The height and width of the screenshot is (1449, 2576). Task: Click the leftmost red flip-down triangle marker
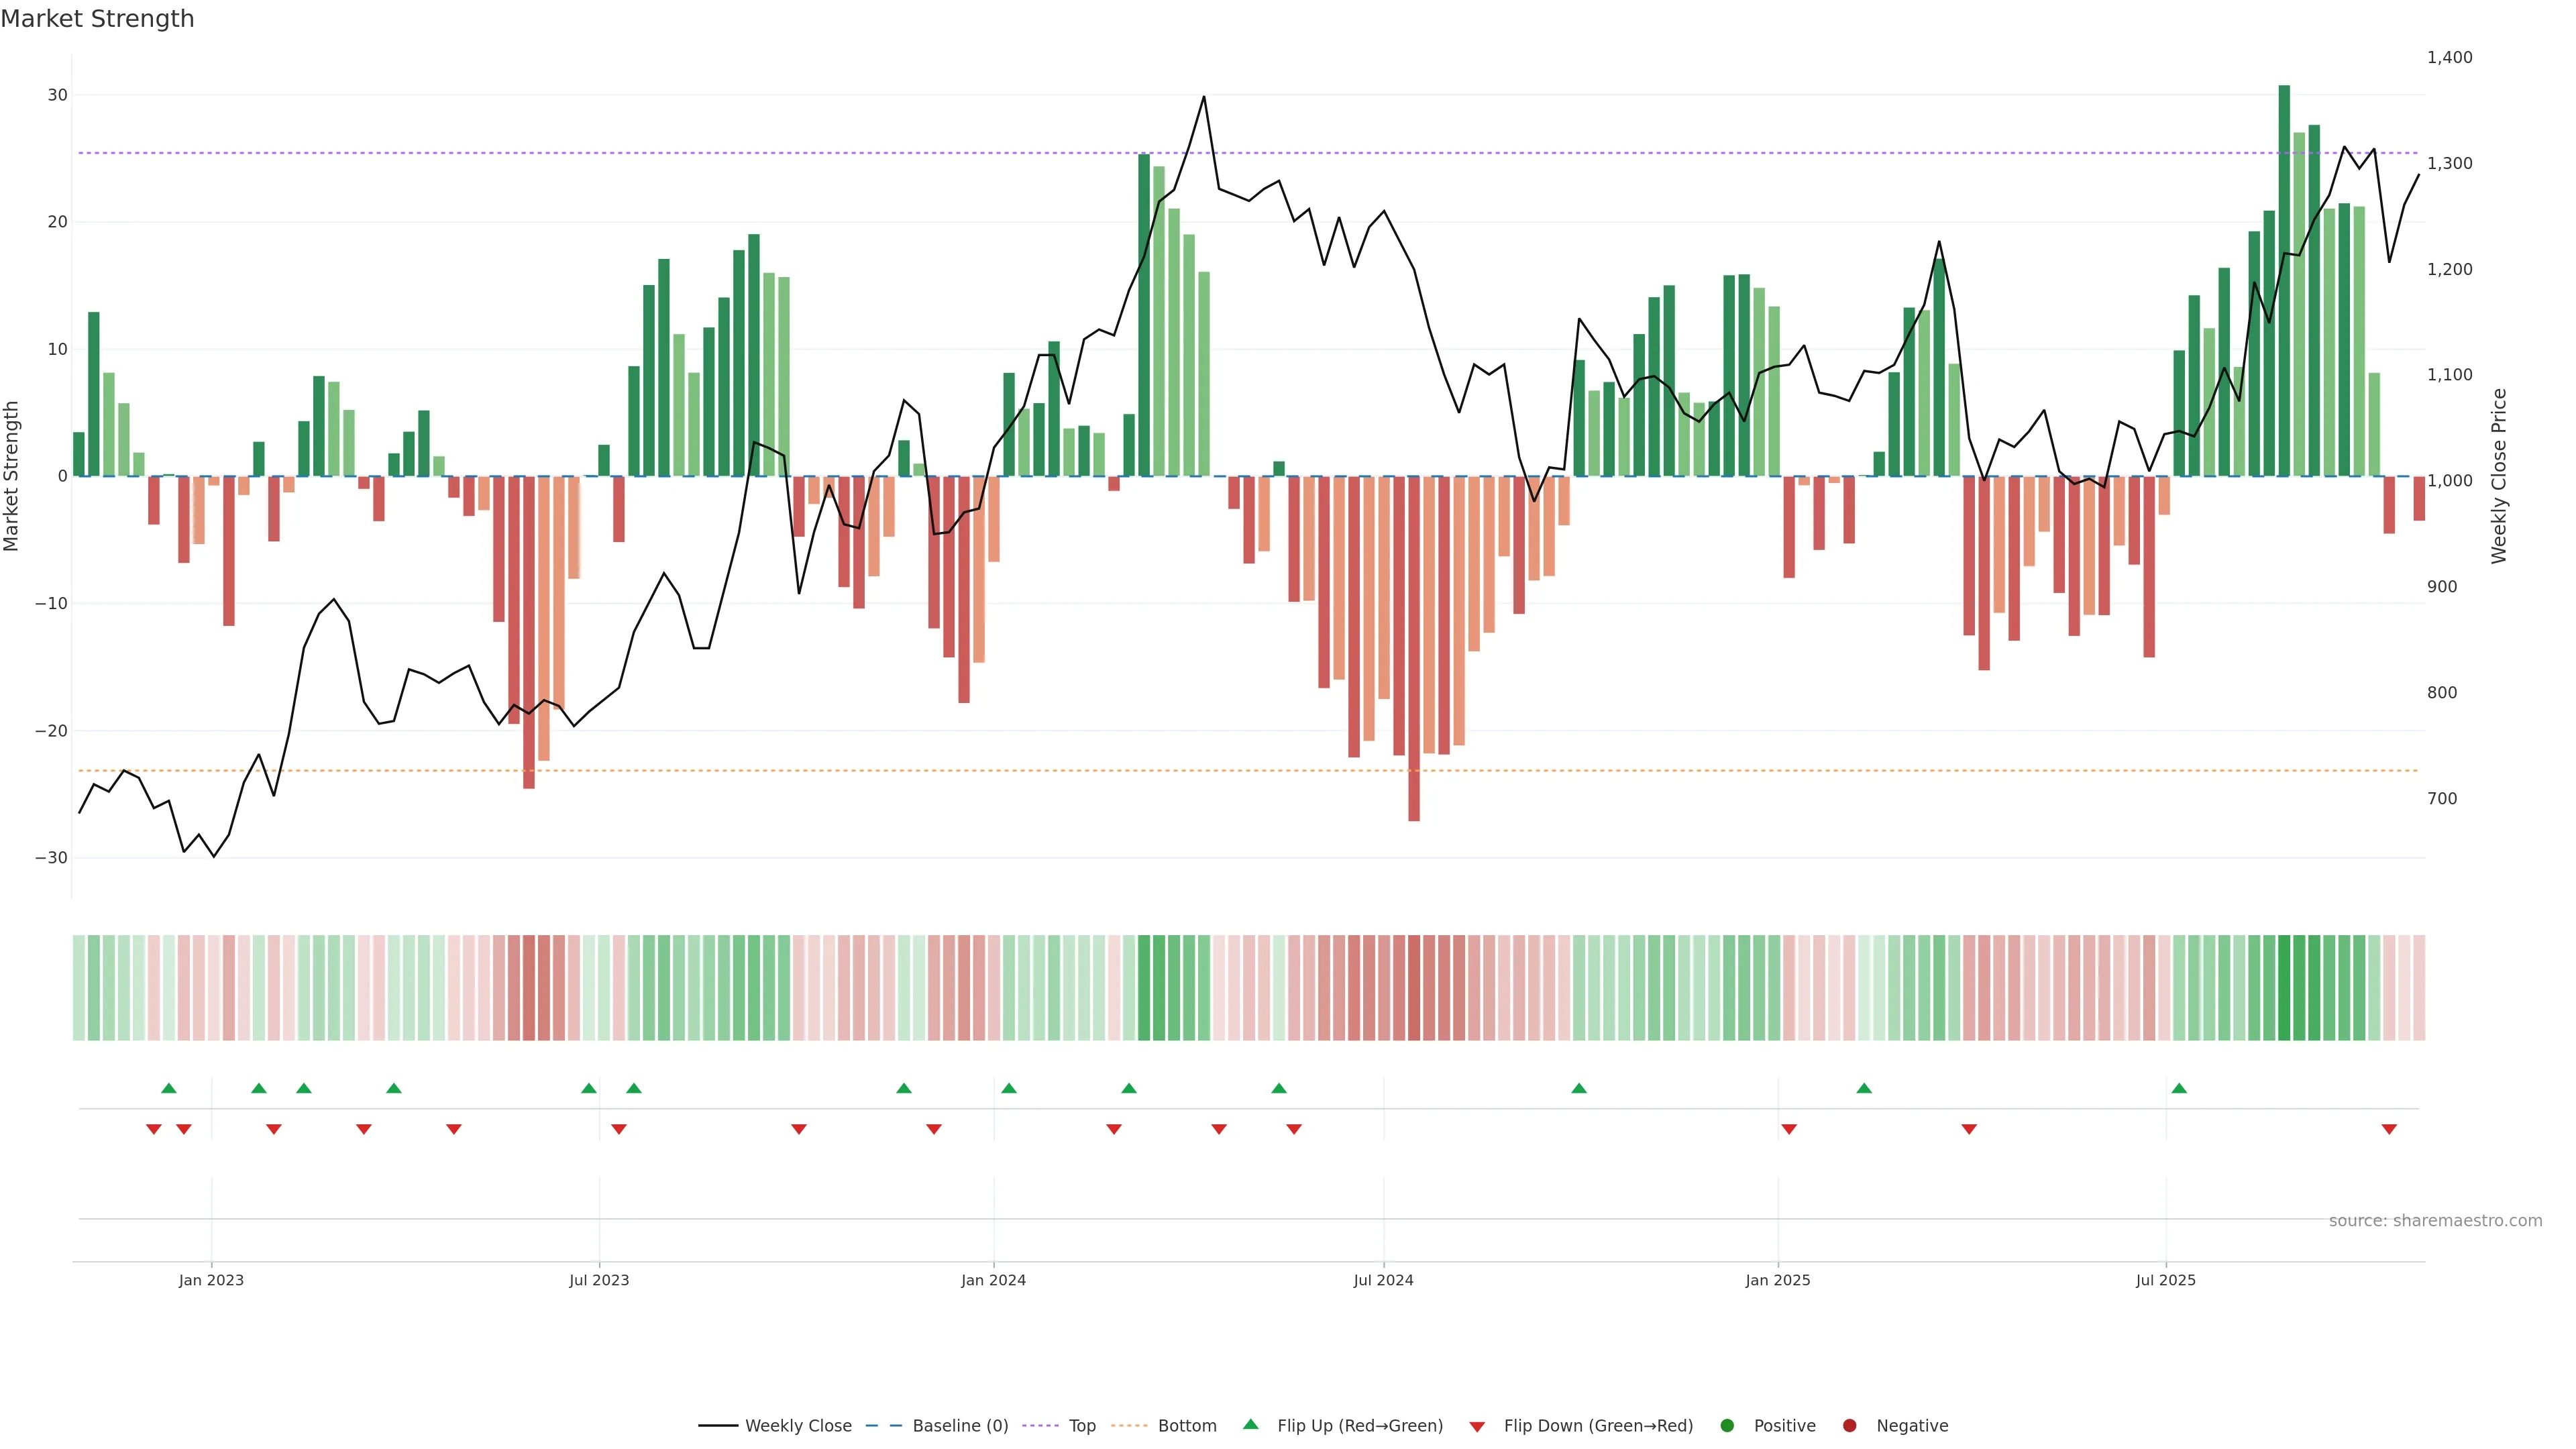(x=154, y=1129)
